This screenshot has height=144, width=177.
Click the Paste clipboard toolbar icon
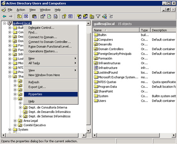click(34, 17)
